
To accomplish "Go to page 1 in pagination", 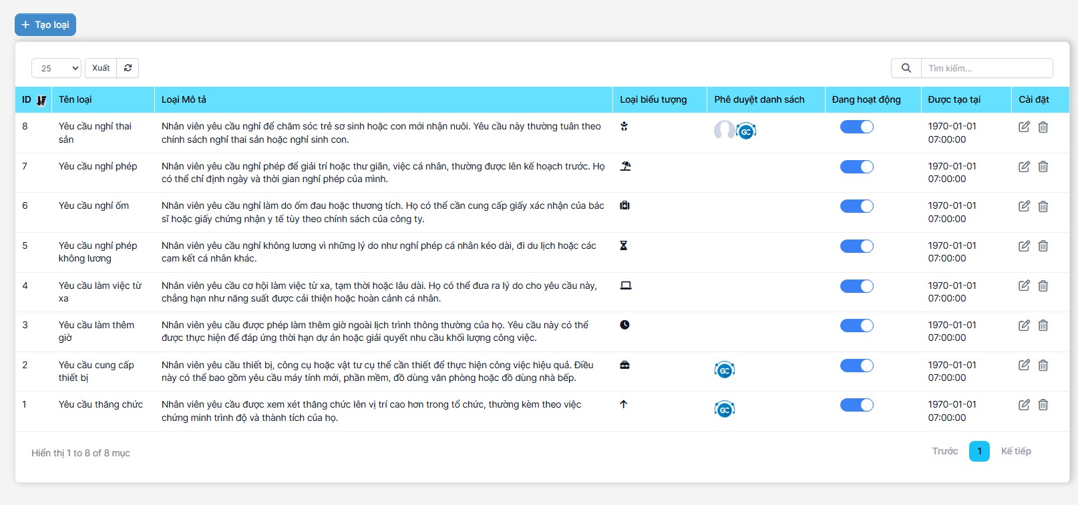I will (x=979, y=452).
